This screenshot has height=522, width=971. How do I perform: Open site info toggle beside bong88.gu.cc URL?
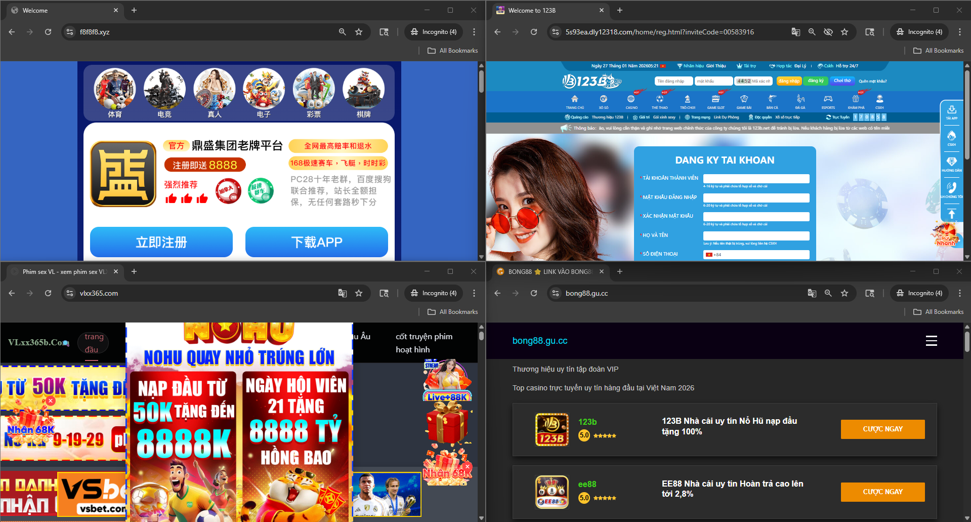(556, 293)
